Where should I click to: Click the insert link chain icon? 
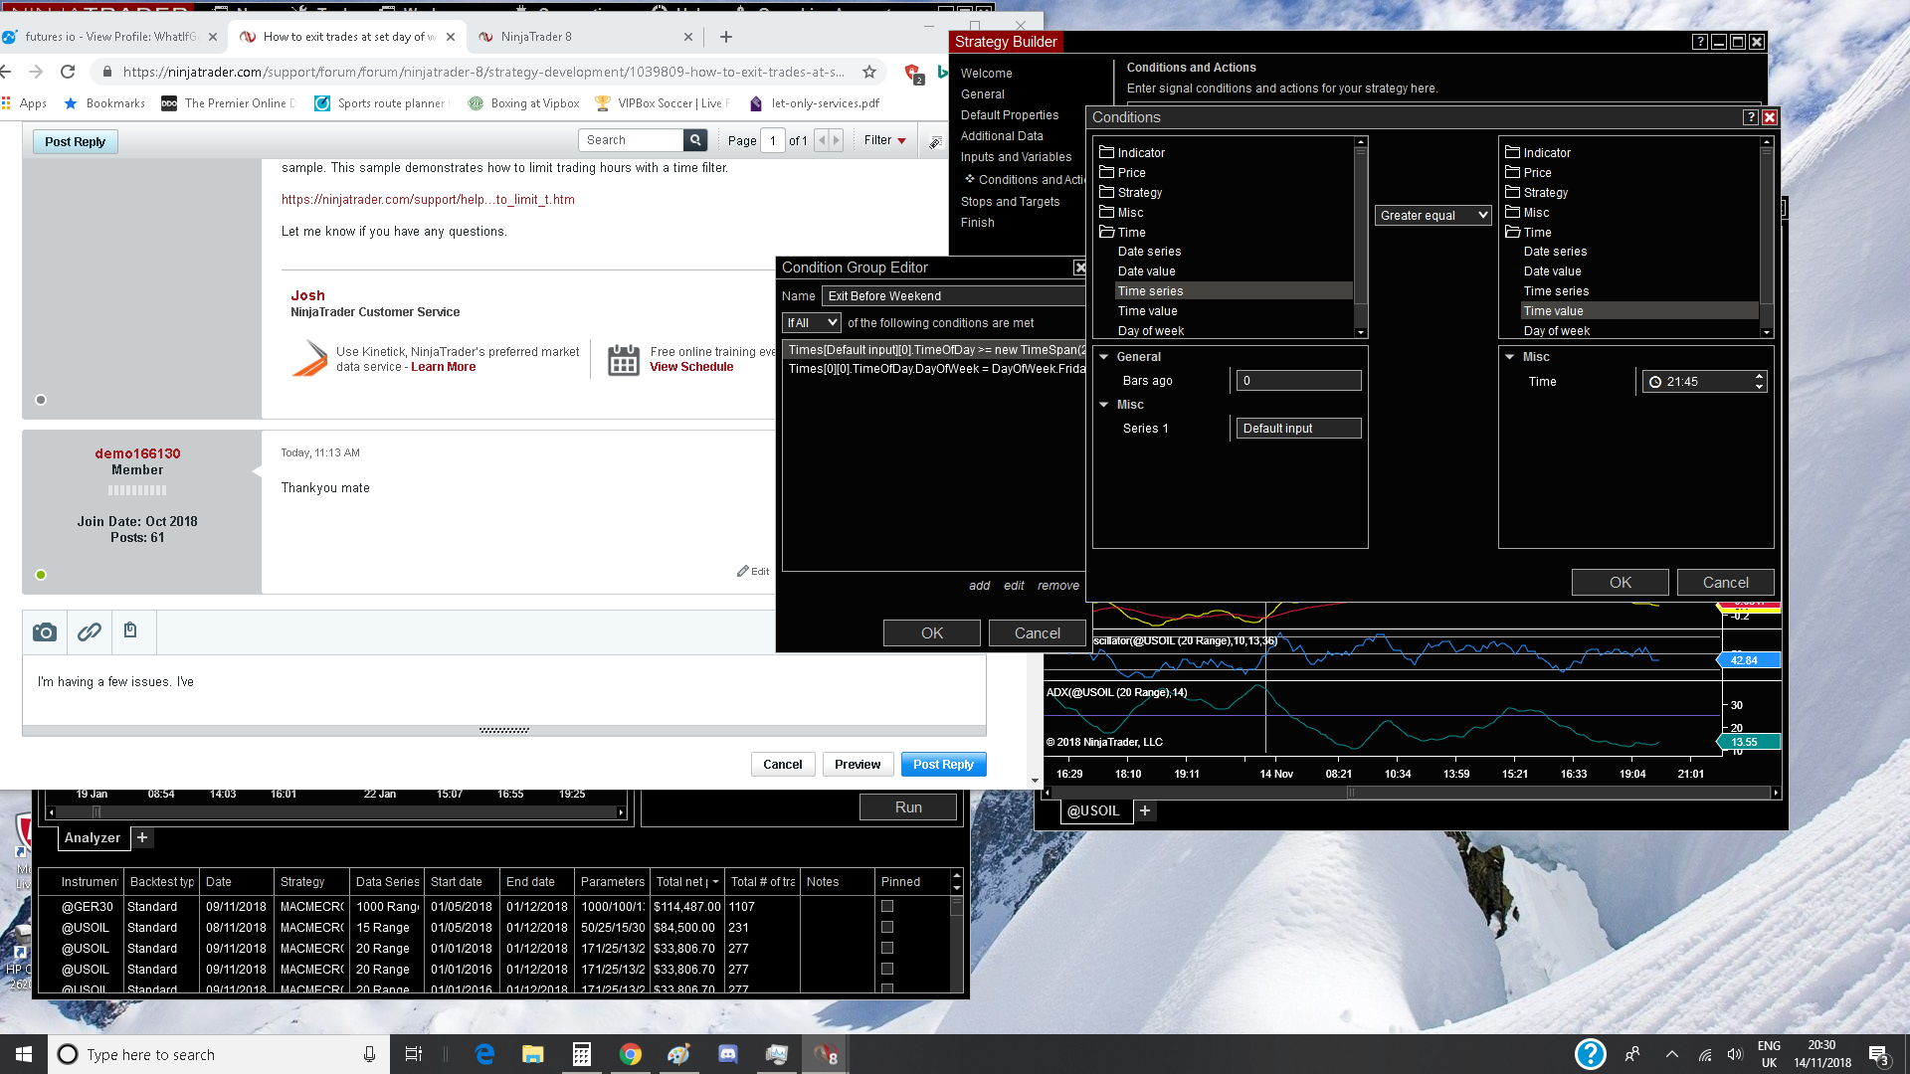tap(90, 632)
